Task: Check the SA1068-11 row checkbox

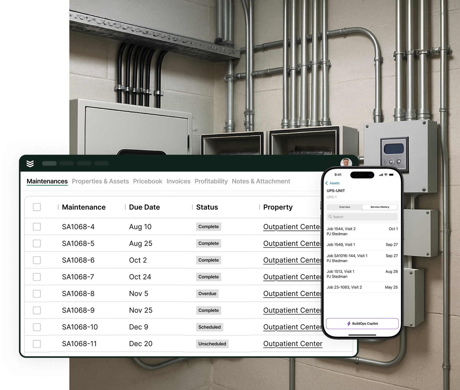Action: (37, 344)
